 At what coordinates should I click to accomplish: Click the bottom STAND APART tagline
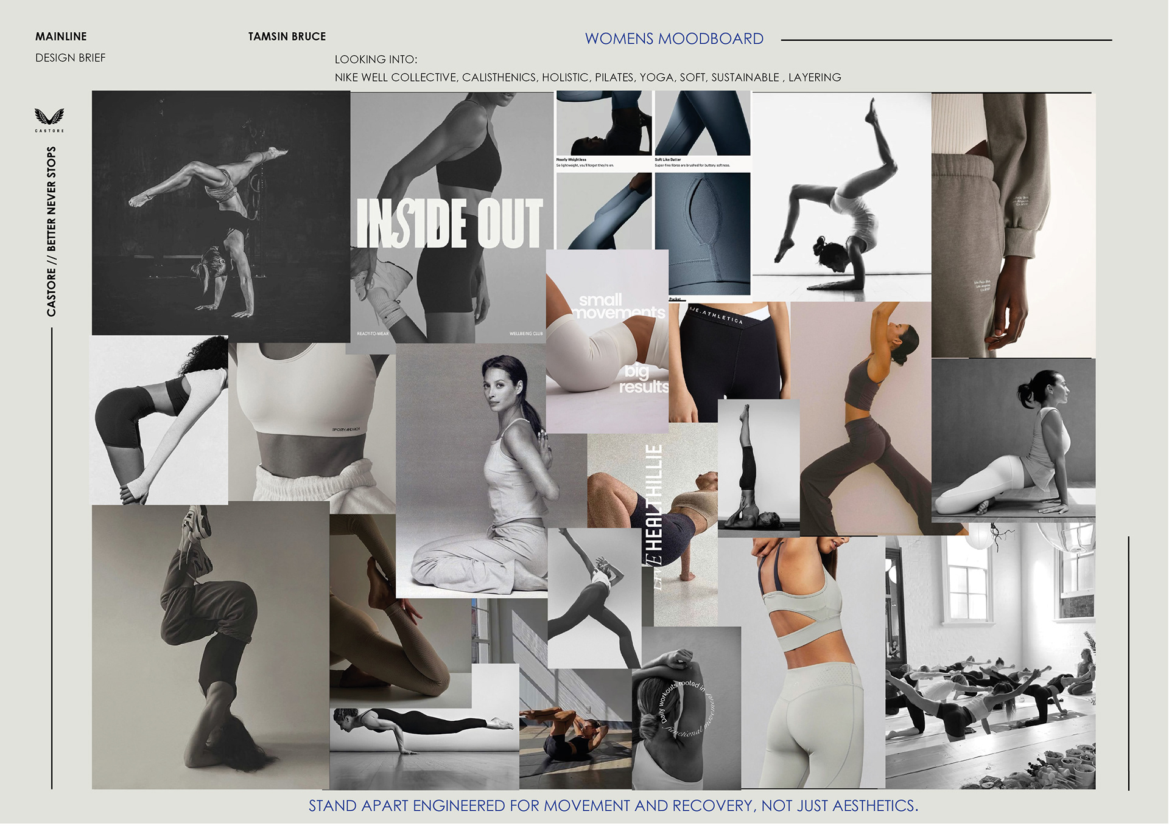613,806
